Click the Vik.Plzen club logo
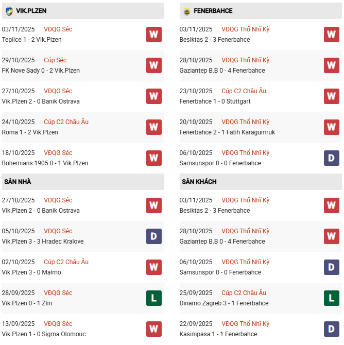 tap(9, 11)
